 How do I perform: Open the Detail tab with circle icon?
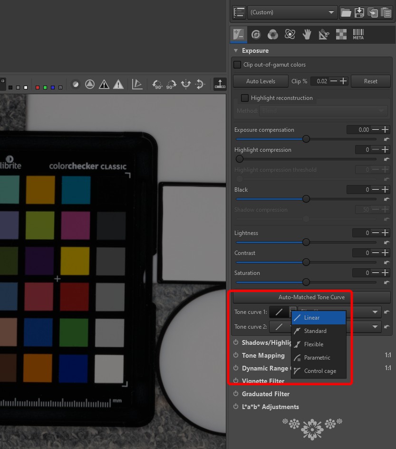256,34
